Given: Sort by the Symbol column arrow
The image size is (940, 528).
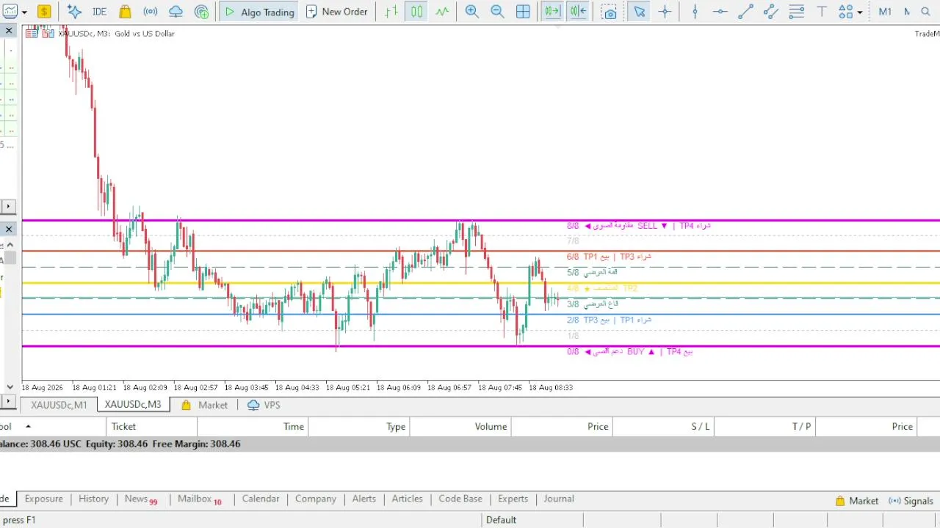Looking at the screenshot, I should 28,426.
